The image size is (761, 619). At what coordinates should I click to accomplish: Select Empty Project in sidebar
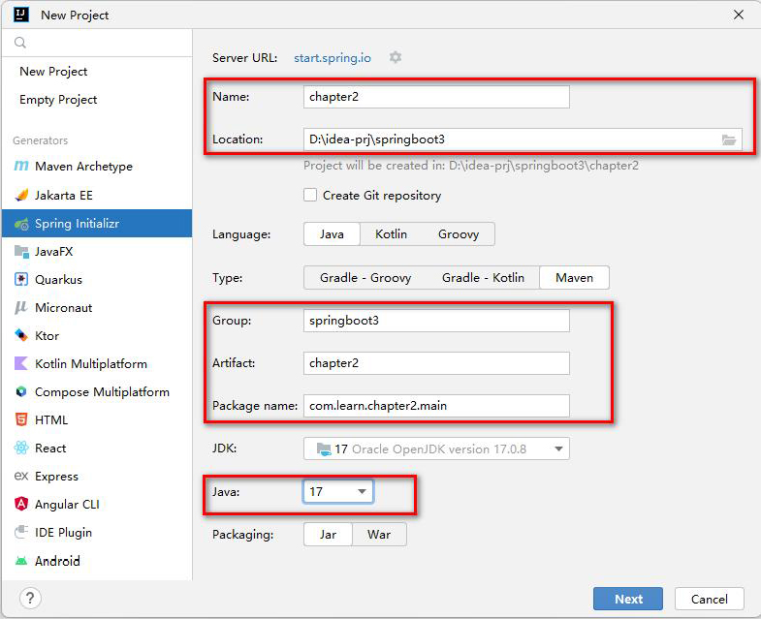[97, 100]
